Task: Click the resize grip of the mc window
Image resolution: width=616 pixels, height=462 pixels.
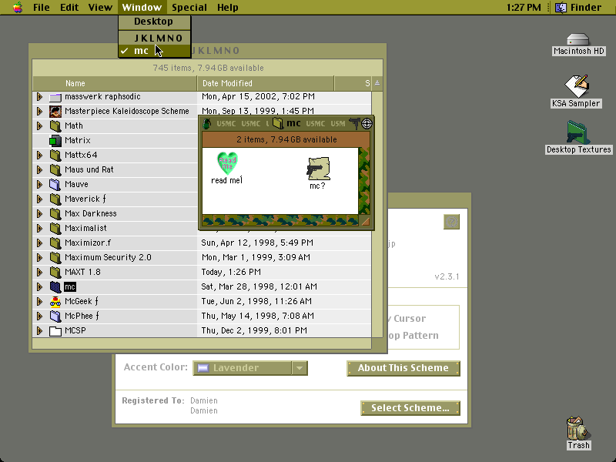Action: coord(365,221)
